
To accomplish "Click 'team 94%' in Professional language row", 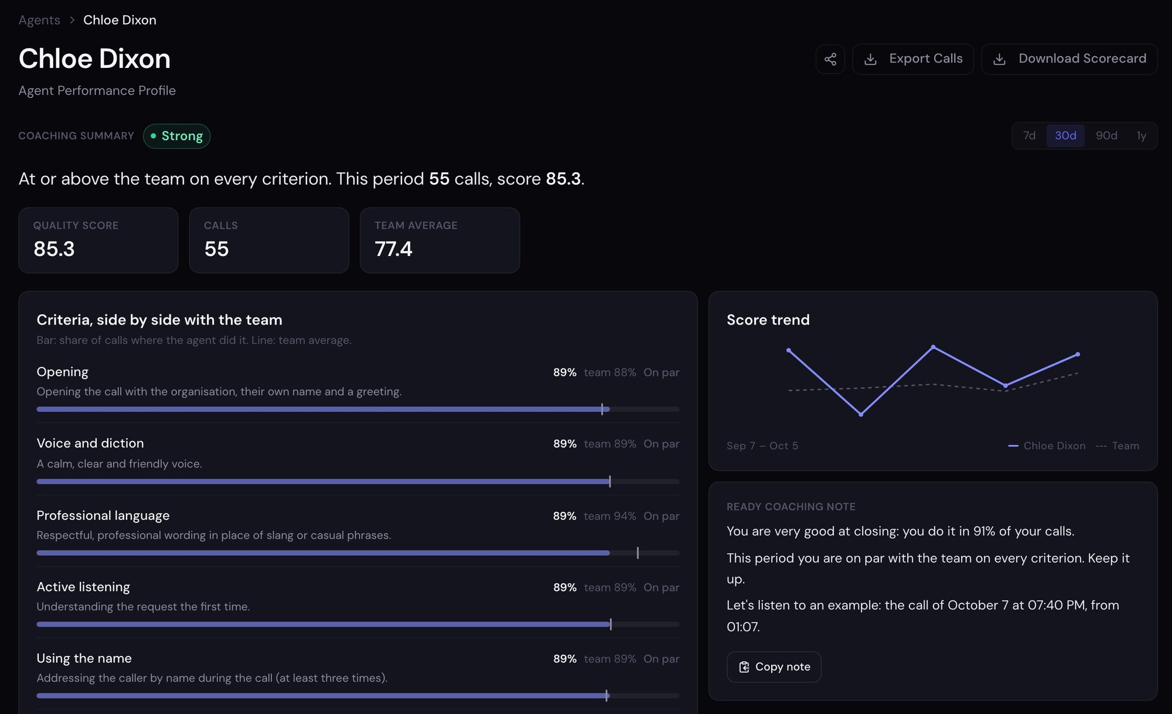I will pos(609,516).
